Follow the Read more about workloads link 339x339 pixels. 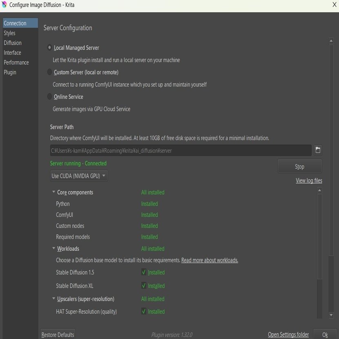point(210,260)
